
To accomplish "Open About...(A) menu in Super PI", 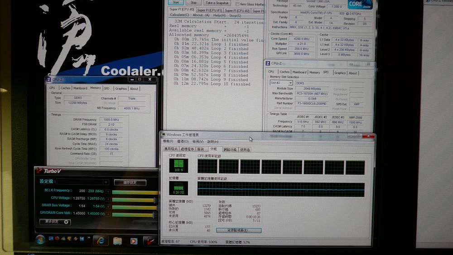I will [x=201, y=15].
